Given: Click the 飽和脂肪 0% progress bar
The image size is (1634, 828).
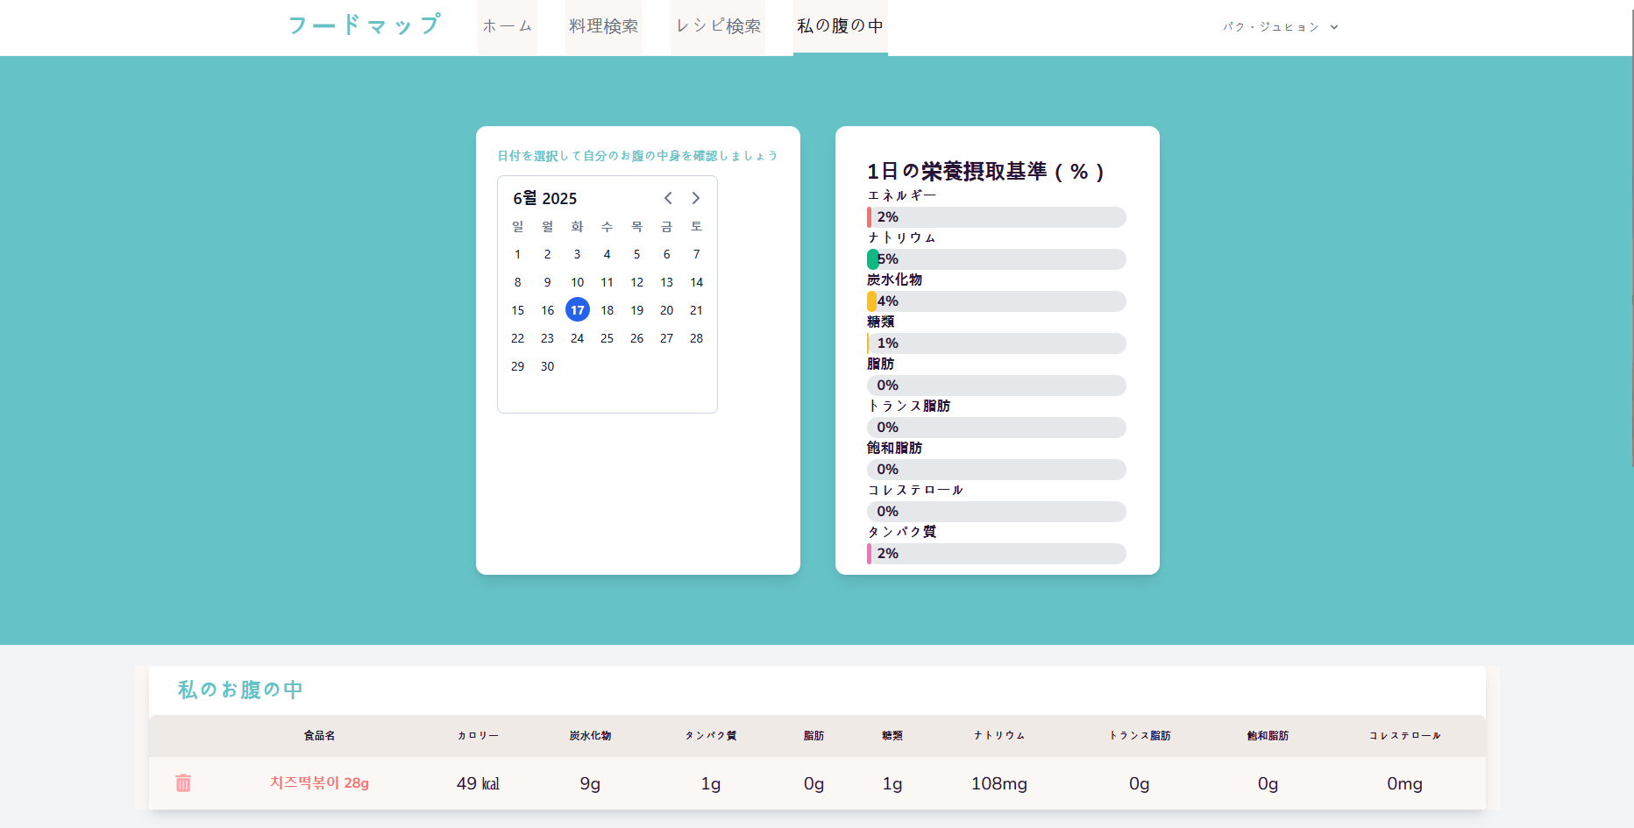Looking at the screenshot, I should (x=997, y=470).
